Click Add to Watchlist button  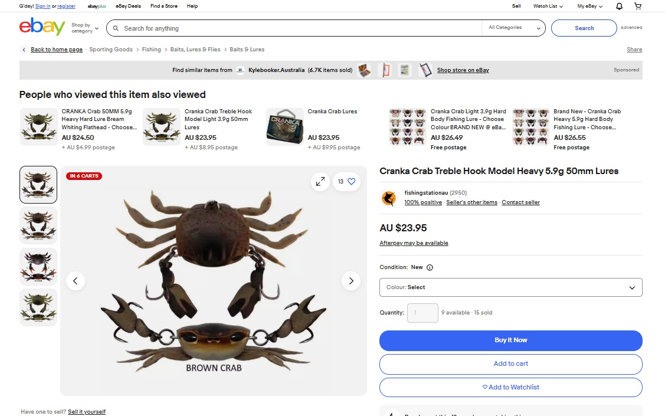click(x=510, y=387)
